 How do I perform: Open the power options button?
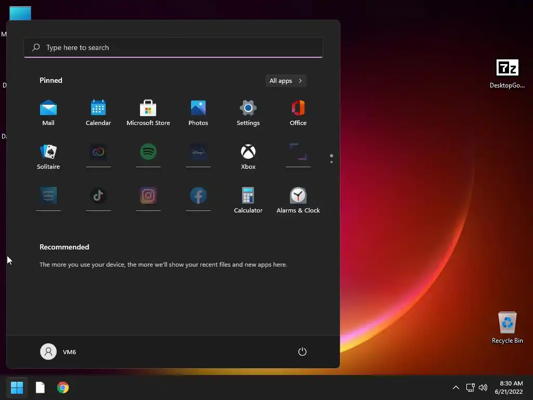302,352
